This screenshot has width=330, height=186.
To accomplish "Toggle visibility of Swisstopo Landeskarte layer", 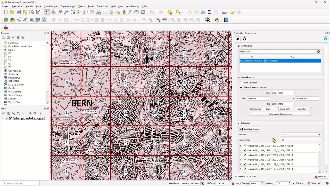I will 6,118.
